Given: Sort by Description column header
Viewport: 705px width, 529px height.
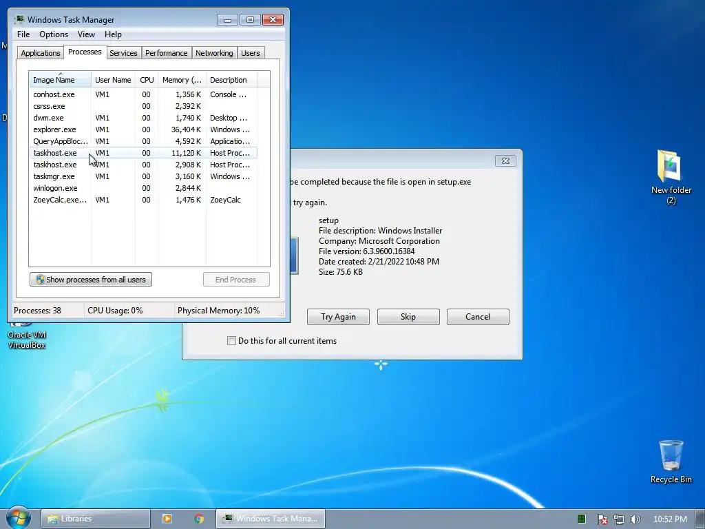Looking at the screenshot, I should tap(231, 80).
